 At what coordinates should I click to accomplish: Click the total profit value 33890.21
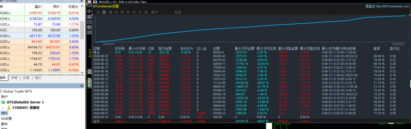point(165,121)
